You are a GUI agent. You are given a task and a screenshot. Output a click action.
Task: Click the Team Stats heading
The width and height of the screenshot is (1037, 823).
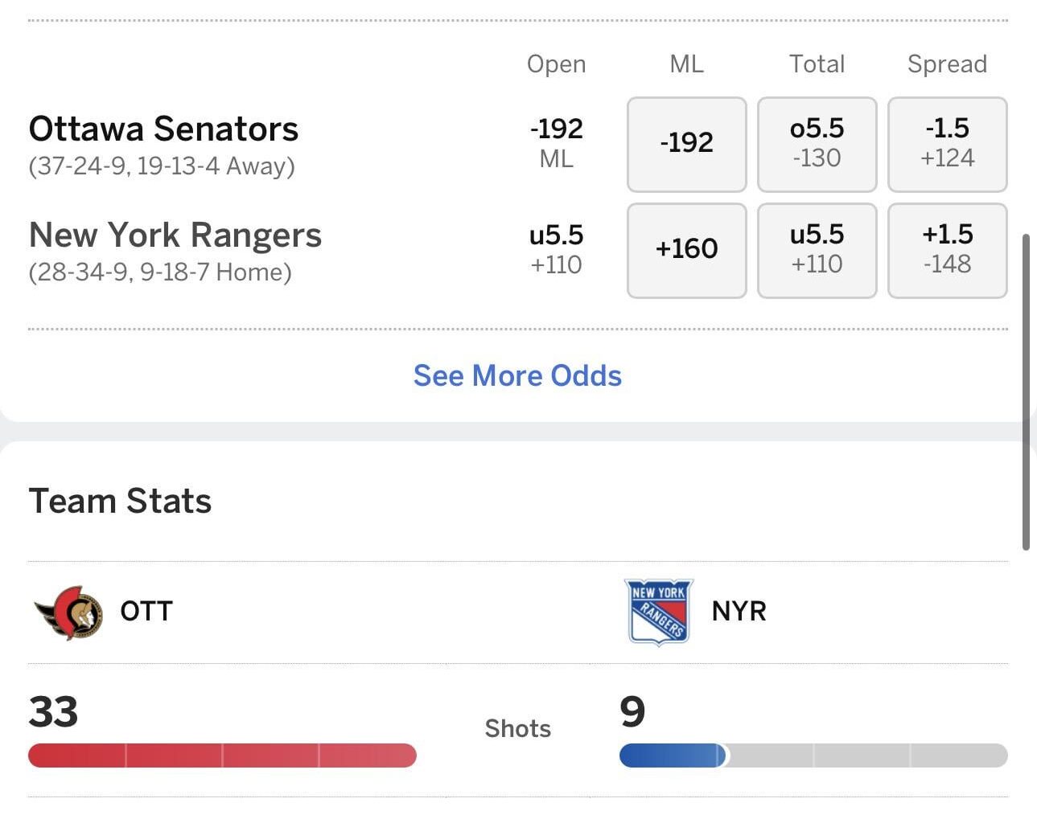[x=119, y=500]
